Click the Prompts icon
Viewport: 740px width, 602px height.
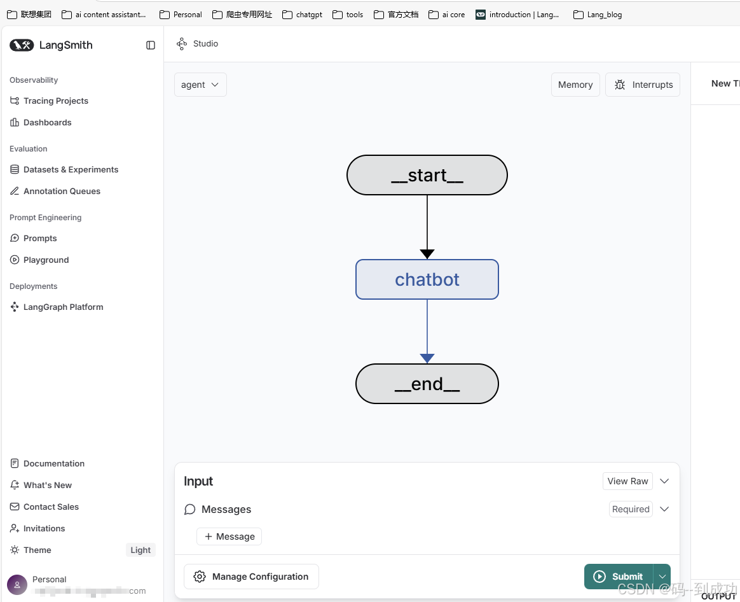click(15, 238)
